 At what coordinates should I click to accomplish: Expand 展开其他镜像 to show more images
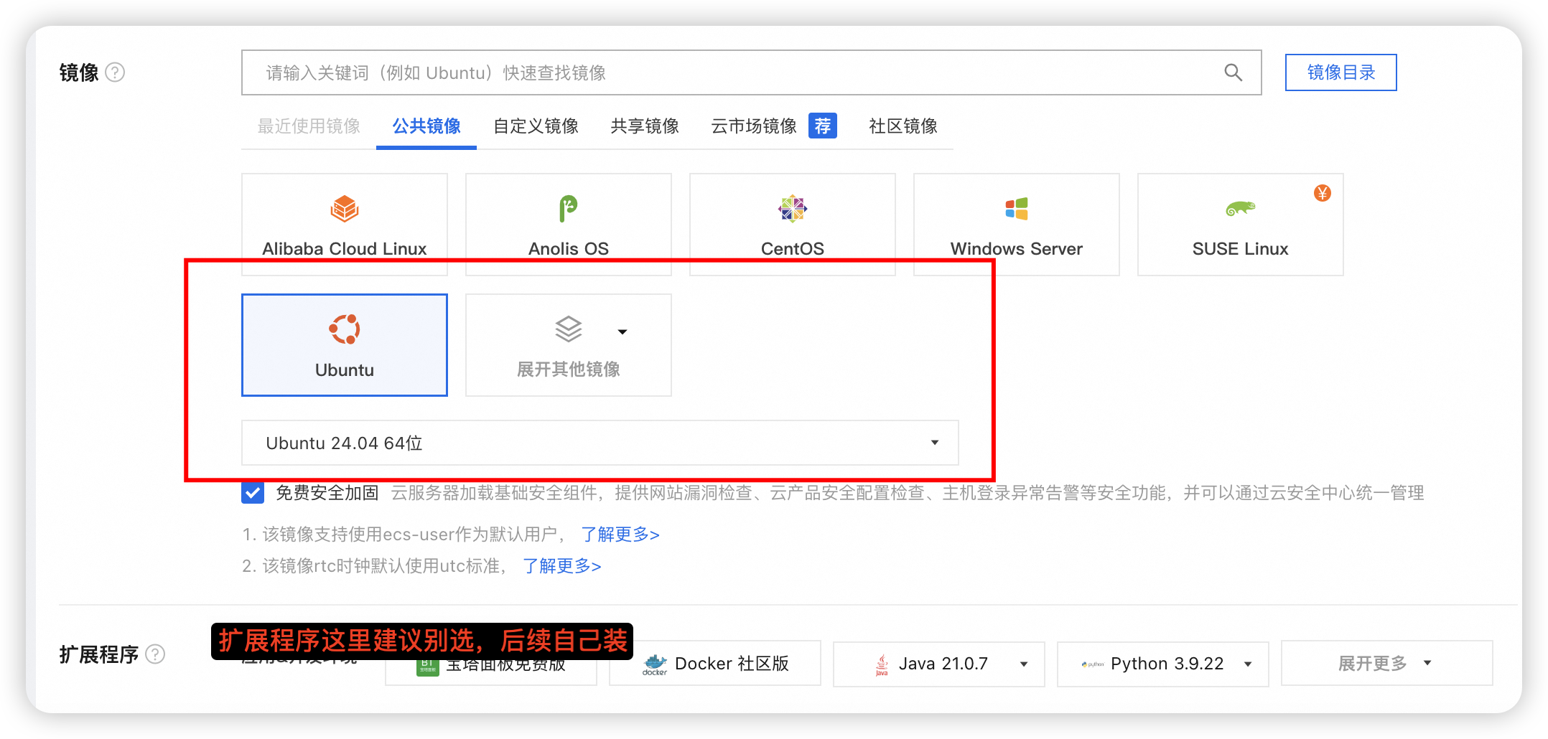click(568, 344)
